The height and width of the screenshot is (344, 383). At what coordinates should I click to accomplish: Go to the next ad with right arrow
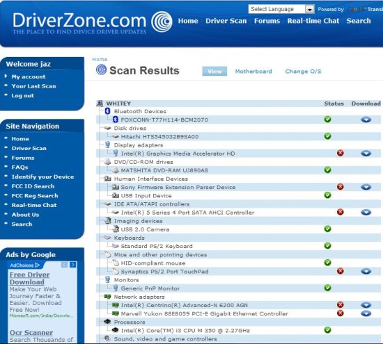tap(73, 265)
